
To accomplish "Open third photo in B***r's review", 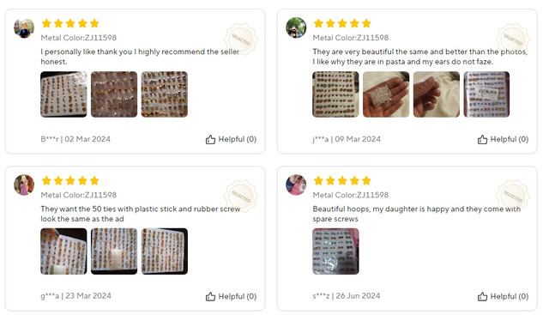I will coord(165,94).
